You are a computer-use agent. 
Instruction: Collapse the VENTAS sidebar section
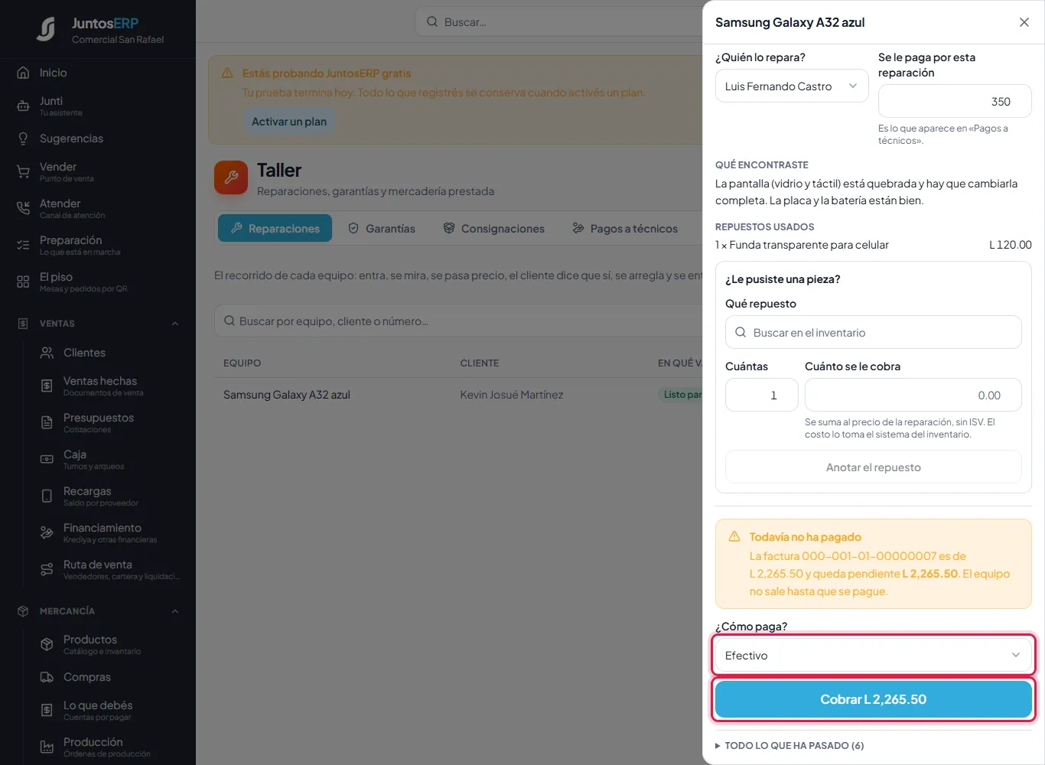175,324
